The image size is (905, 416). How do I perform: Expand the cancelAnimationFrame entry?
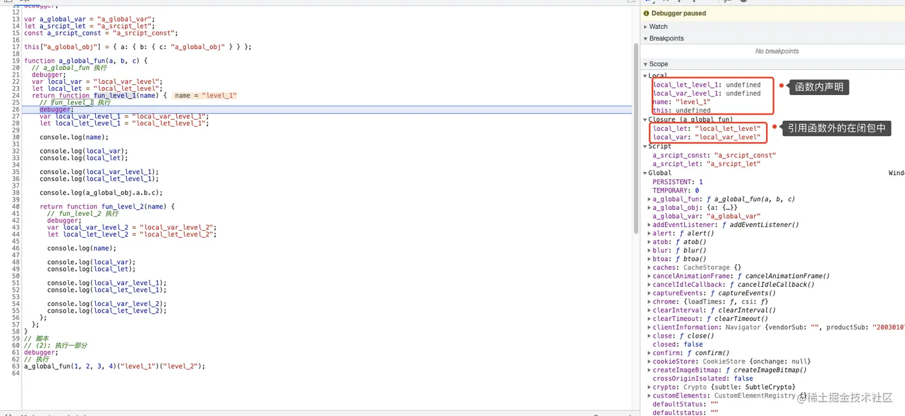(650, 276)
